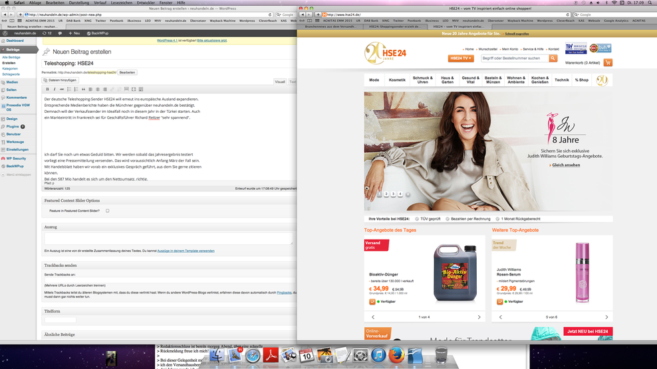The height and width of the screenshot is (369, 657).
Task: Expand the Einstellungen sidebar section
Action: coord(18,149)
